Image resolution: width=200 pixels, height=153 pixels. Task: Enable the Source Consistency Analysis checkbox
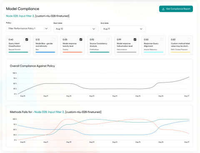click(x=108, y=40)
